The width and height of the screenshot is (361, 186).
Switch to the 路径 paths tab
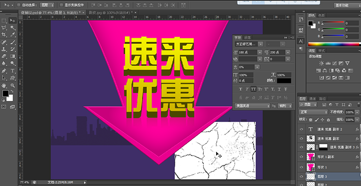coord(323,99)
